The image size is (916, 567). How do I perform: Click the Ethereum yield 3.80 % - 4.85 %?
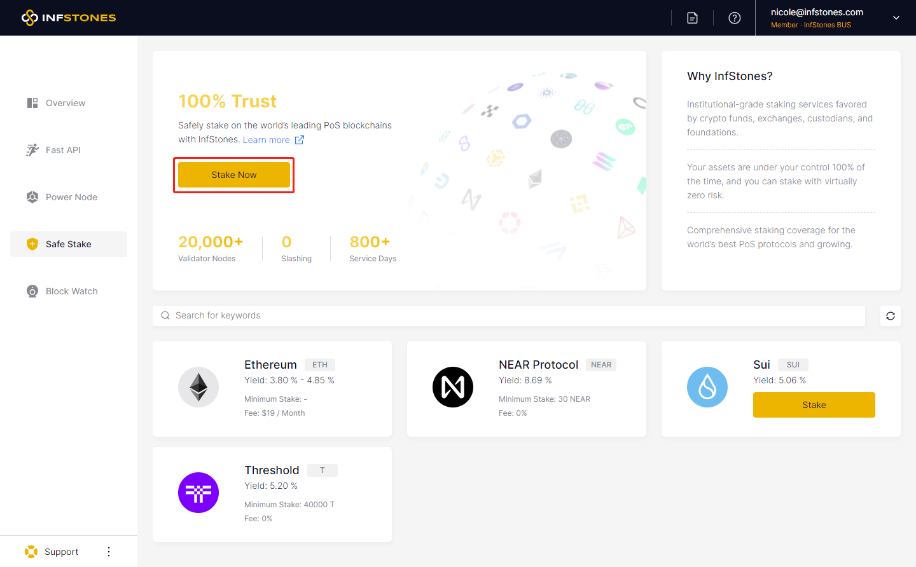coord(289,380)
